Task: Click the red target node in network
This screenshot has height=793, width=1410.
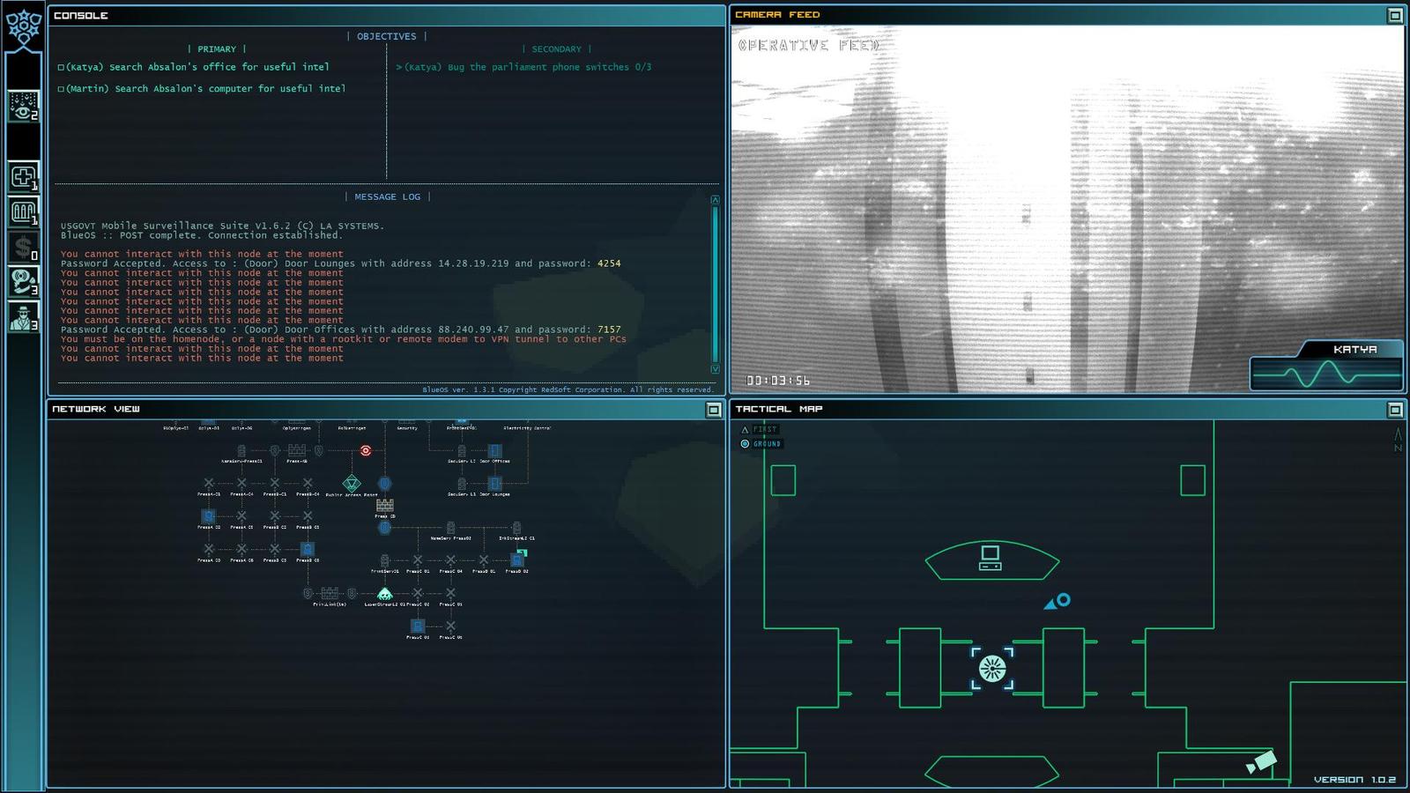Action: click(366, 450)
